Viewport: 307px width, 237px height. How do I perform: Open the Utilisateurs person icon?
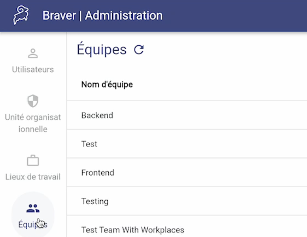coord(33,53)
